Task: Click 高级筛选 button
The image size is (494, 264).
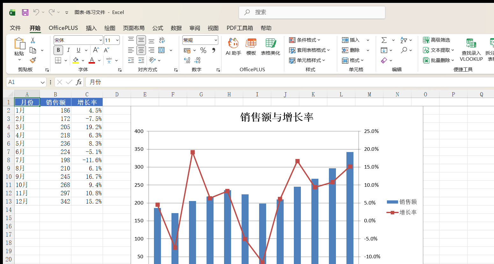Action: click(x=437, y=40)
